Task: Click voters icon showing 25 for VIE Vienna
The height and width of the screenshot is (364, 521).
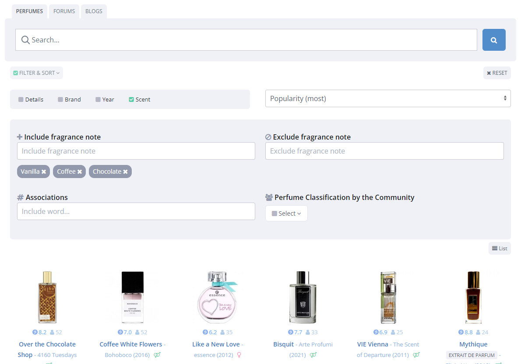Action: click(393, 332)
